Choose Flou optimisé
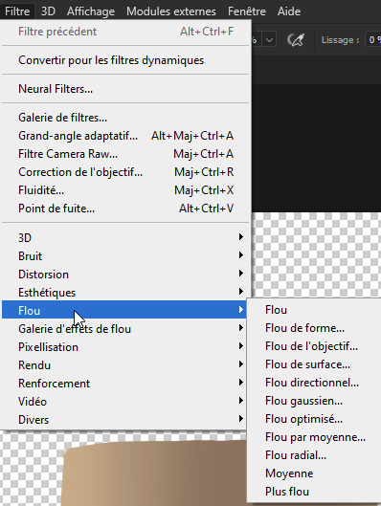Screen dimensions: 381x506 coord(315,419)
